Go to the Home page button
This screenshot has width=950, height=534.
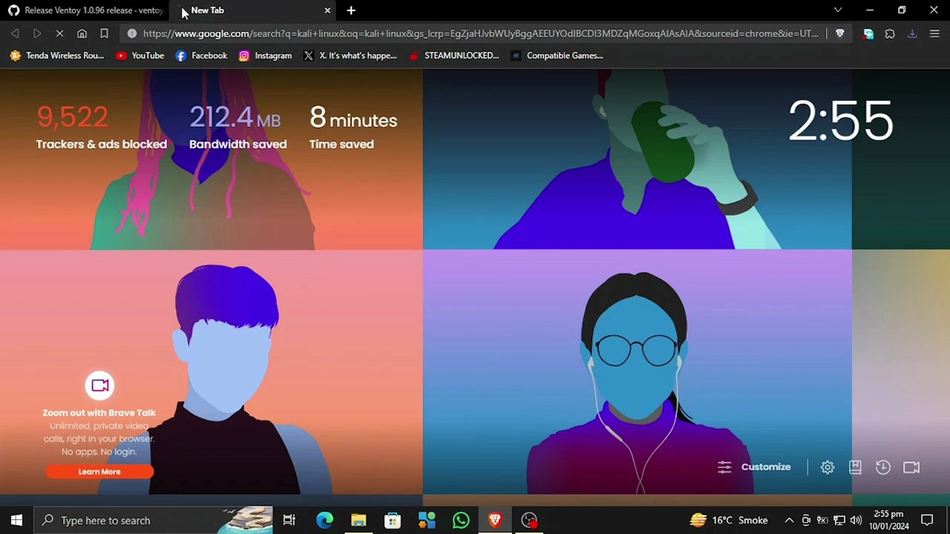[82, 33]
